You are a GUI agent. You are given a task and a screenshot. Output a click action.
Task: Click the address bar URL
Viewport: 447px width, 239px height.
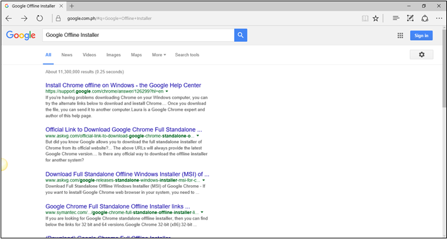click(x=109, y=19)
